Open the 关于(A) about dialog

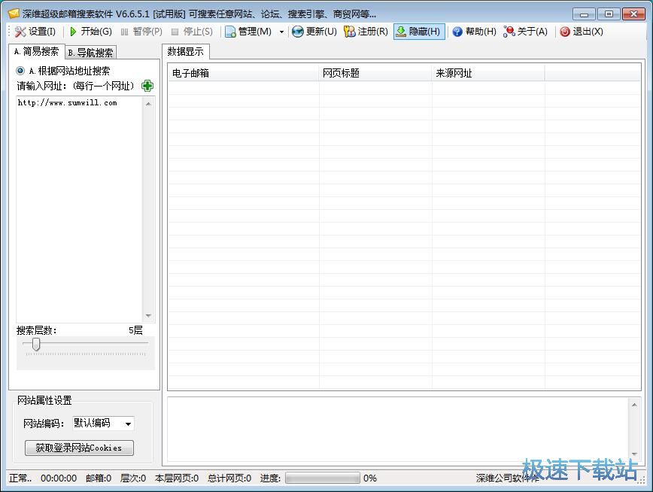click(526, 32)
